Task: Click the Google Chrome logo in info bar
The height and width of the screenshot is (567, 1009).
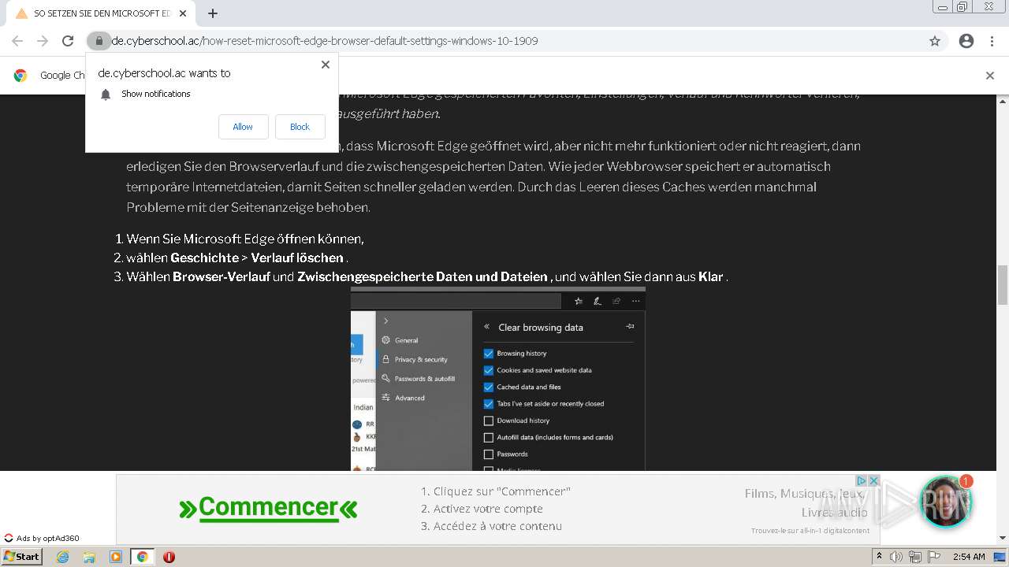Action: [20, 76]
